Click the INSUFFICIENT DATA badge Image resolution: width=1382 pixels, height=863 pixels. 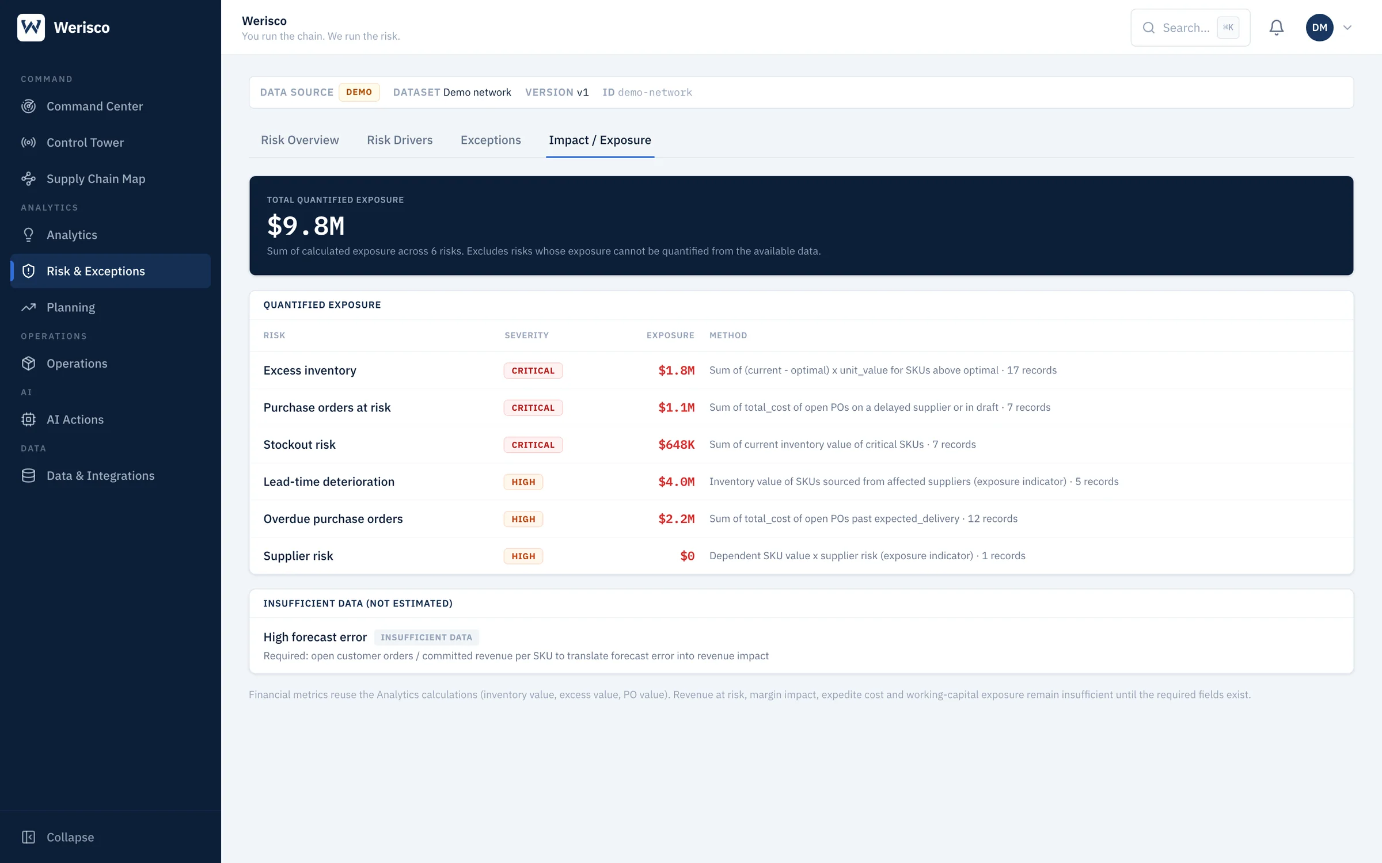click(x=426, y=637)
